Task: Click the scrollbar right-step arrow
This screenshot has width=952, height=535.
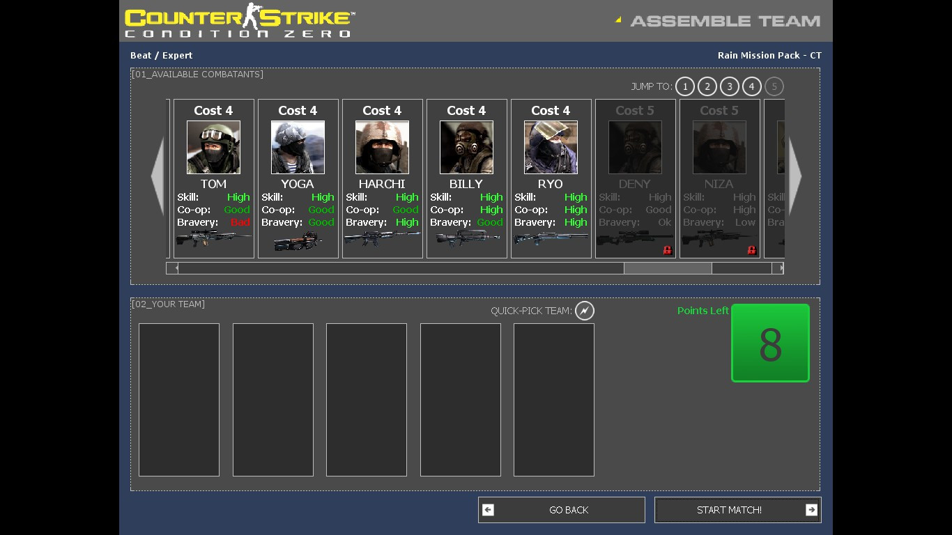Action: coord(779,267)
